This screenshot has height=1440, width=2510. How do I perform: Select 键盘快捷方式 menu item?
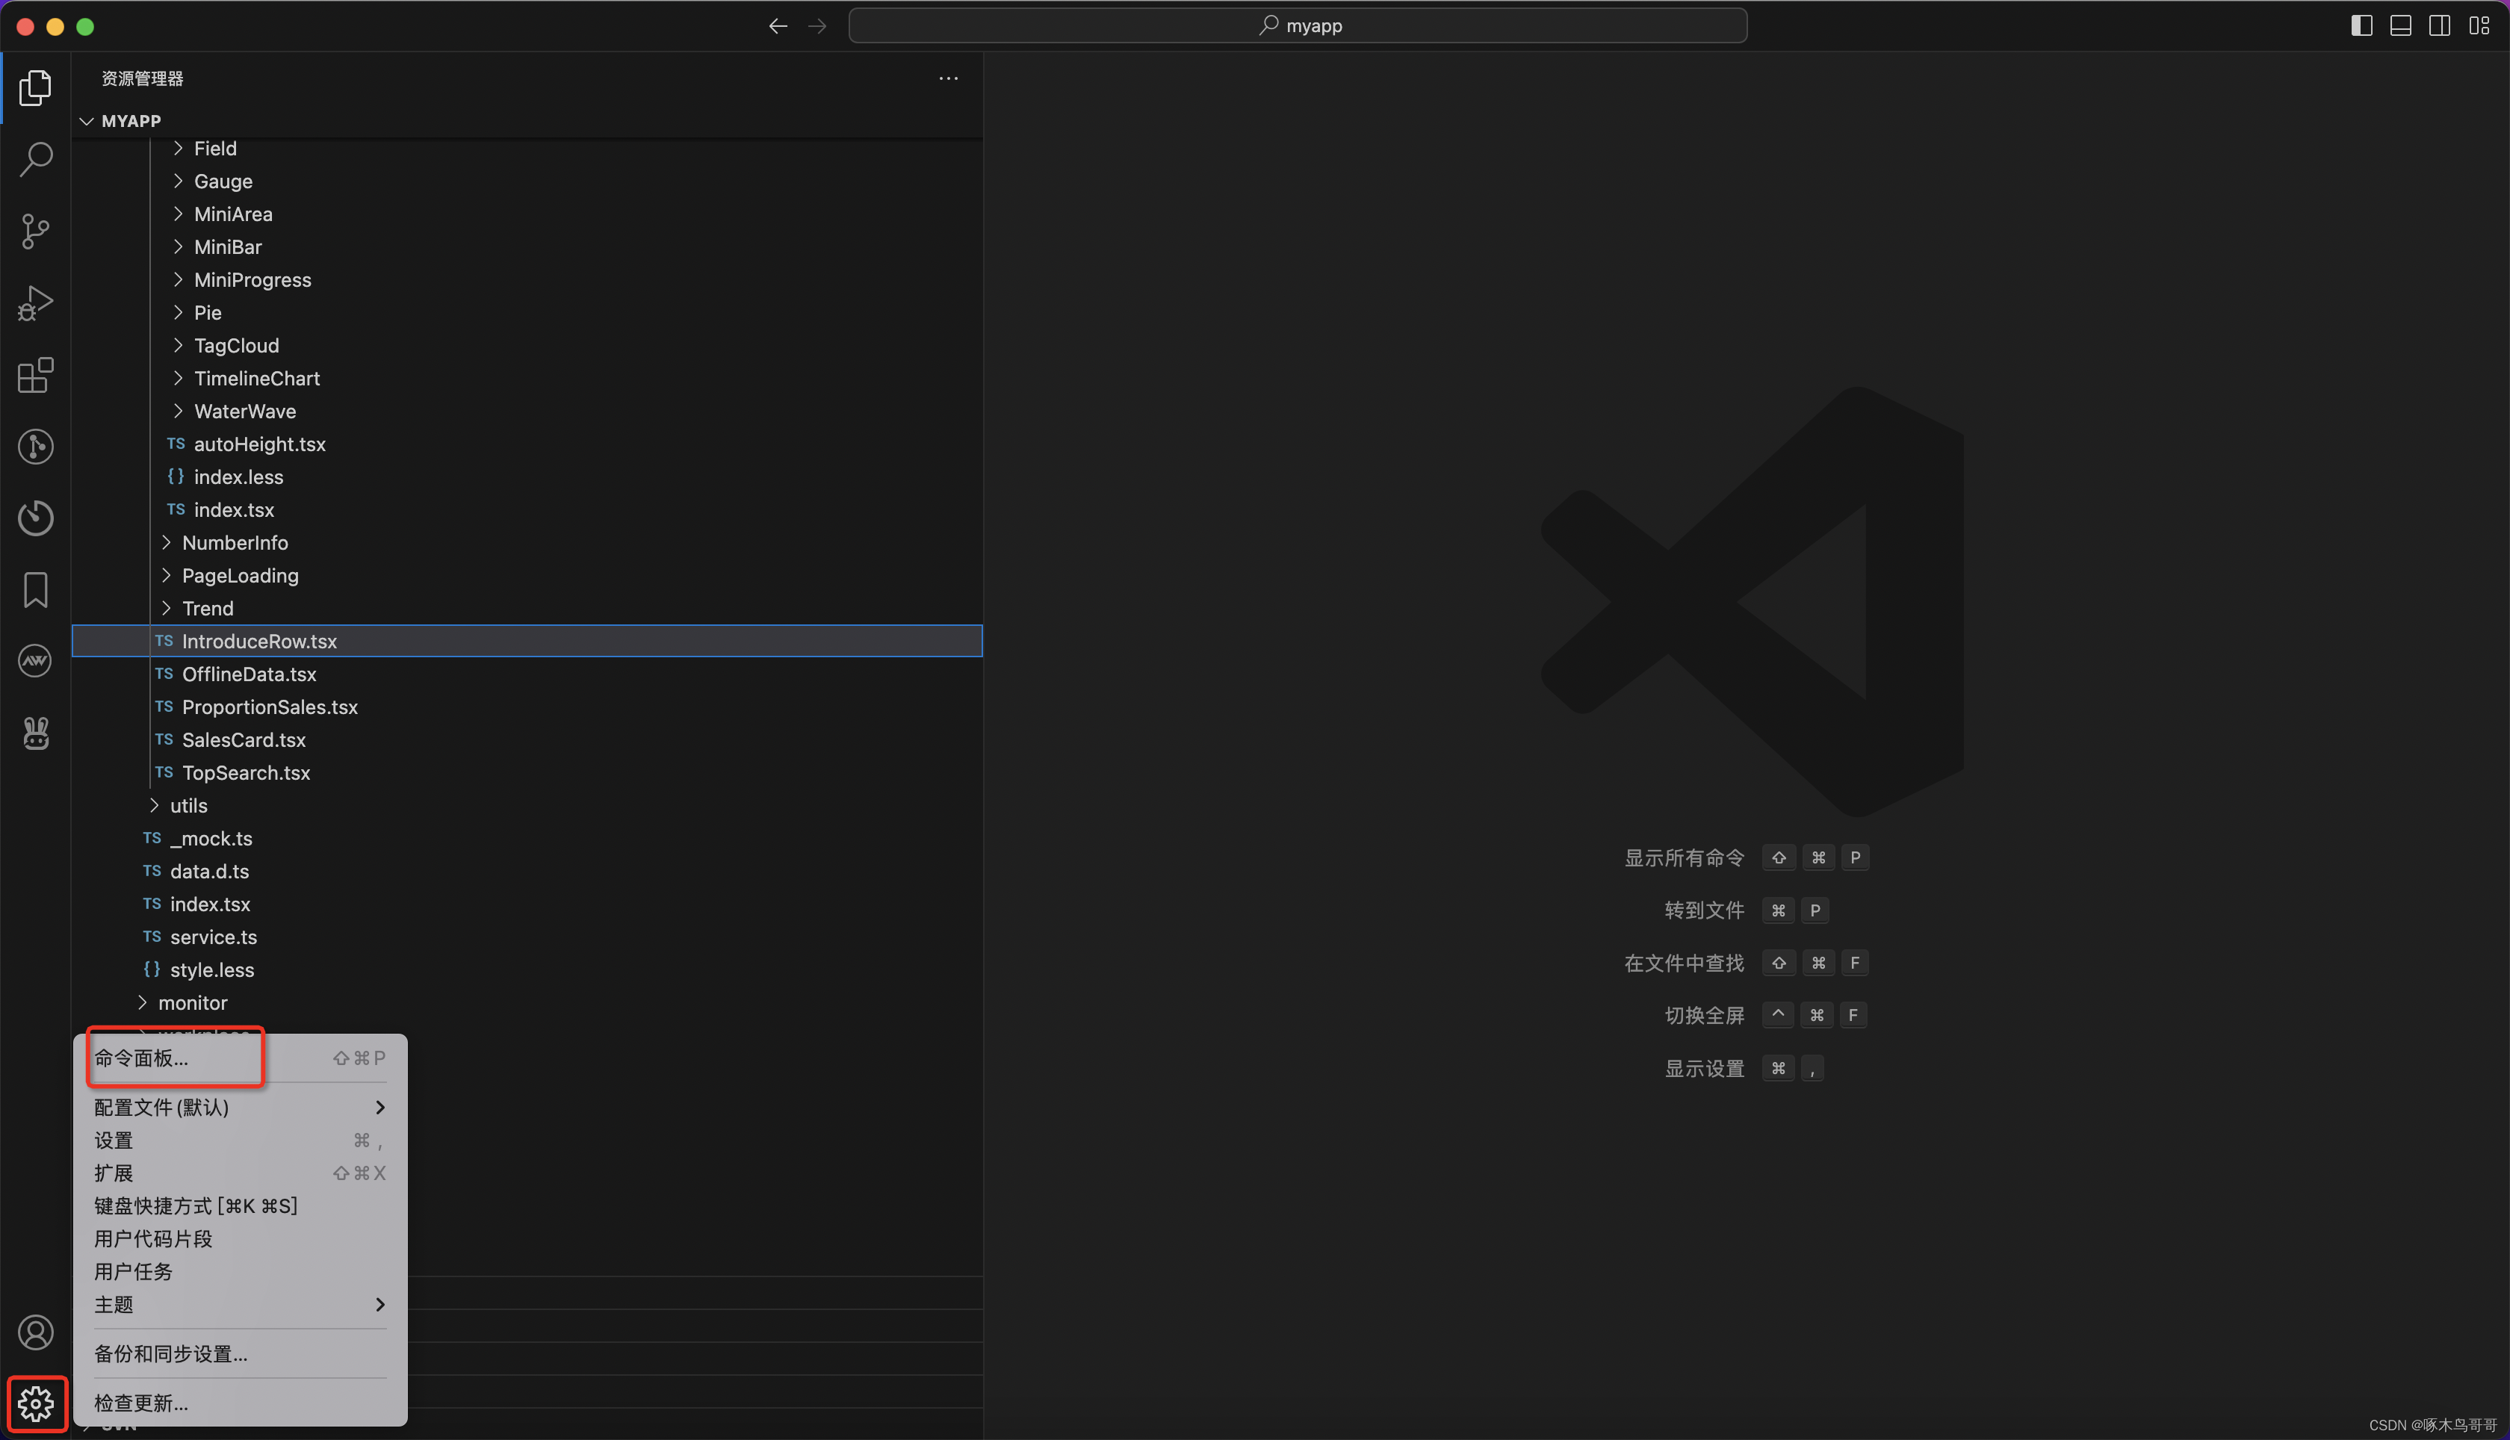[241, 1205]
